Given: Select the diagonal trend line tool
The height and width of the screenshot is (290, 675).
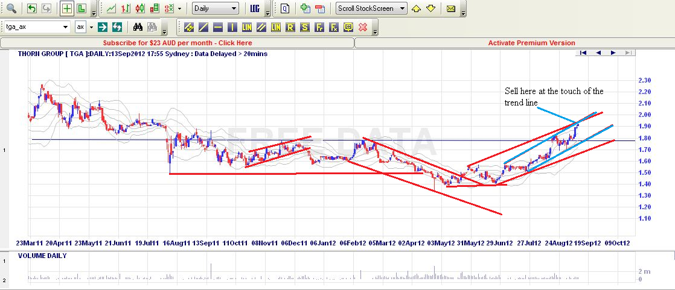Looking at the screenshot, I should (203, 28).
